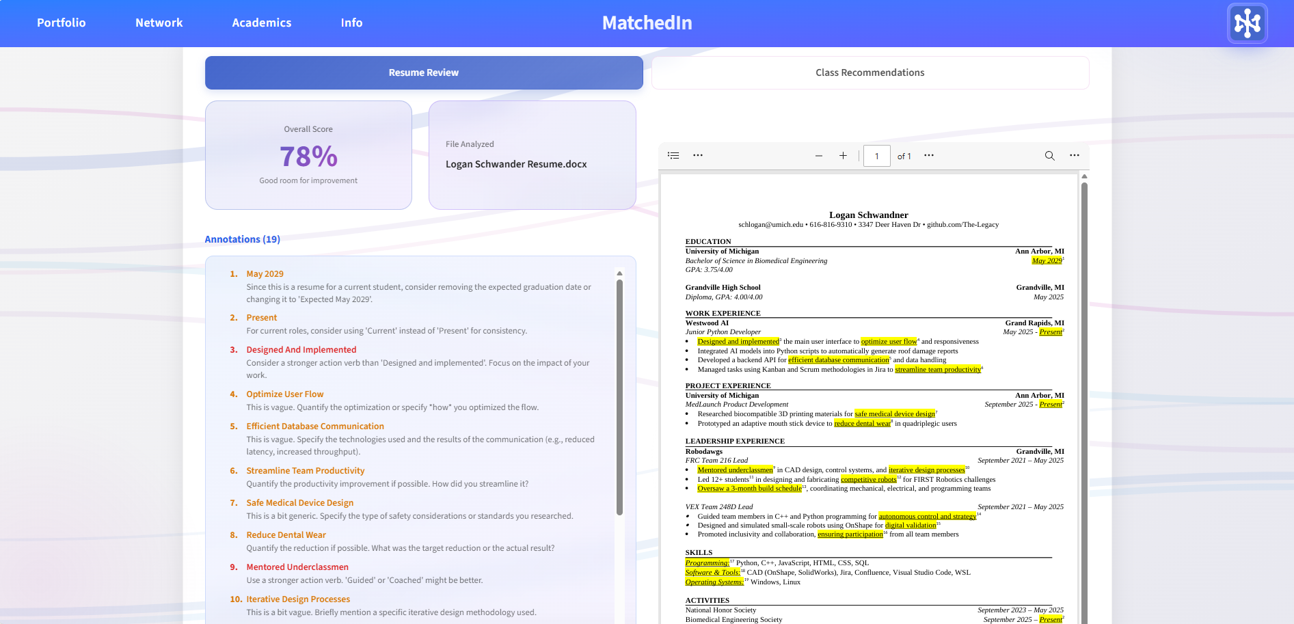Image resolution: width=1294 pixels, height=624 pixels.
Task: Click highlighted 'Software & Tools:' in Skills
Action: (x=712, y=572)
